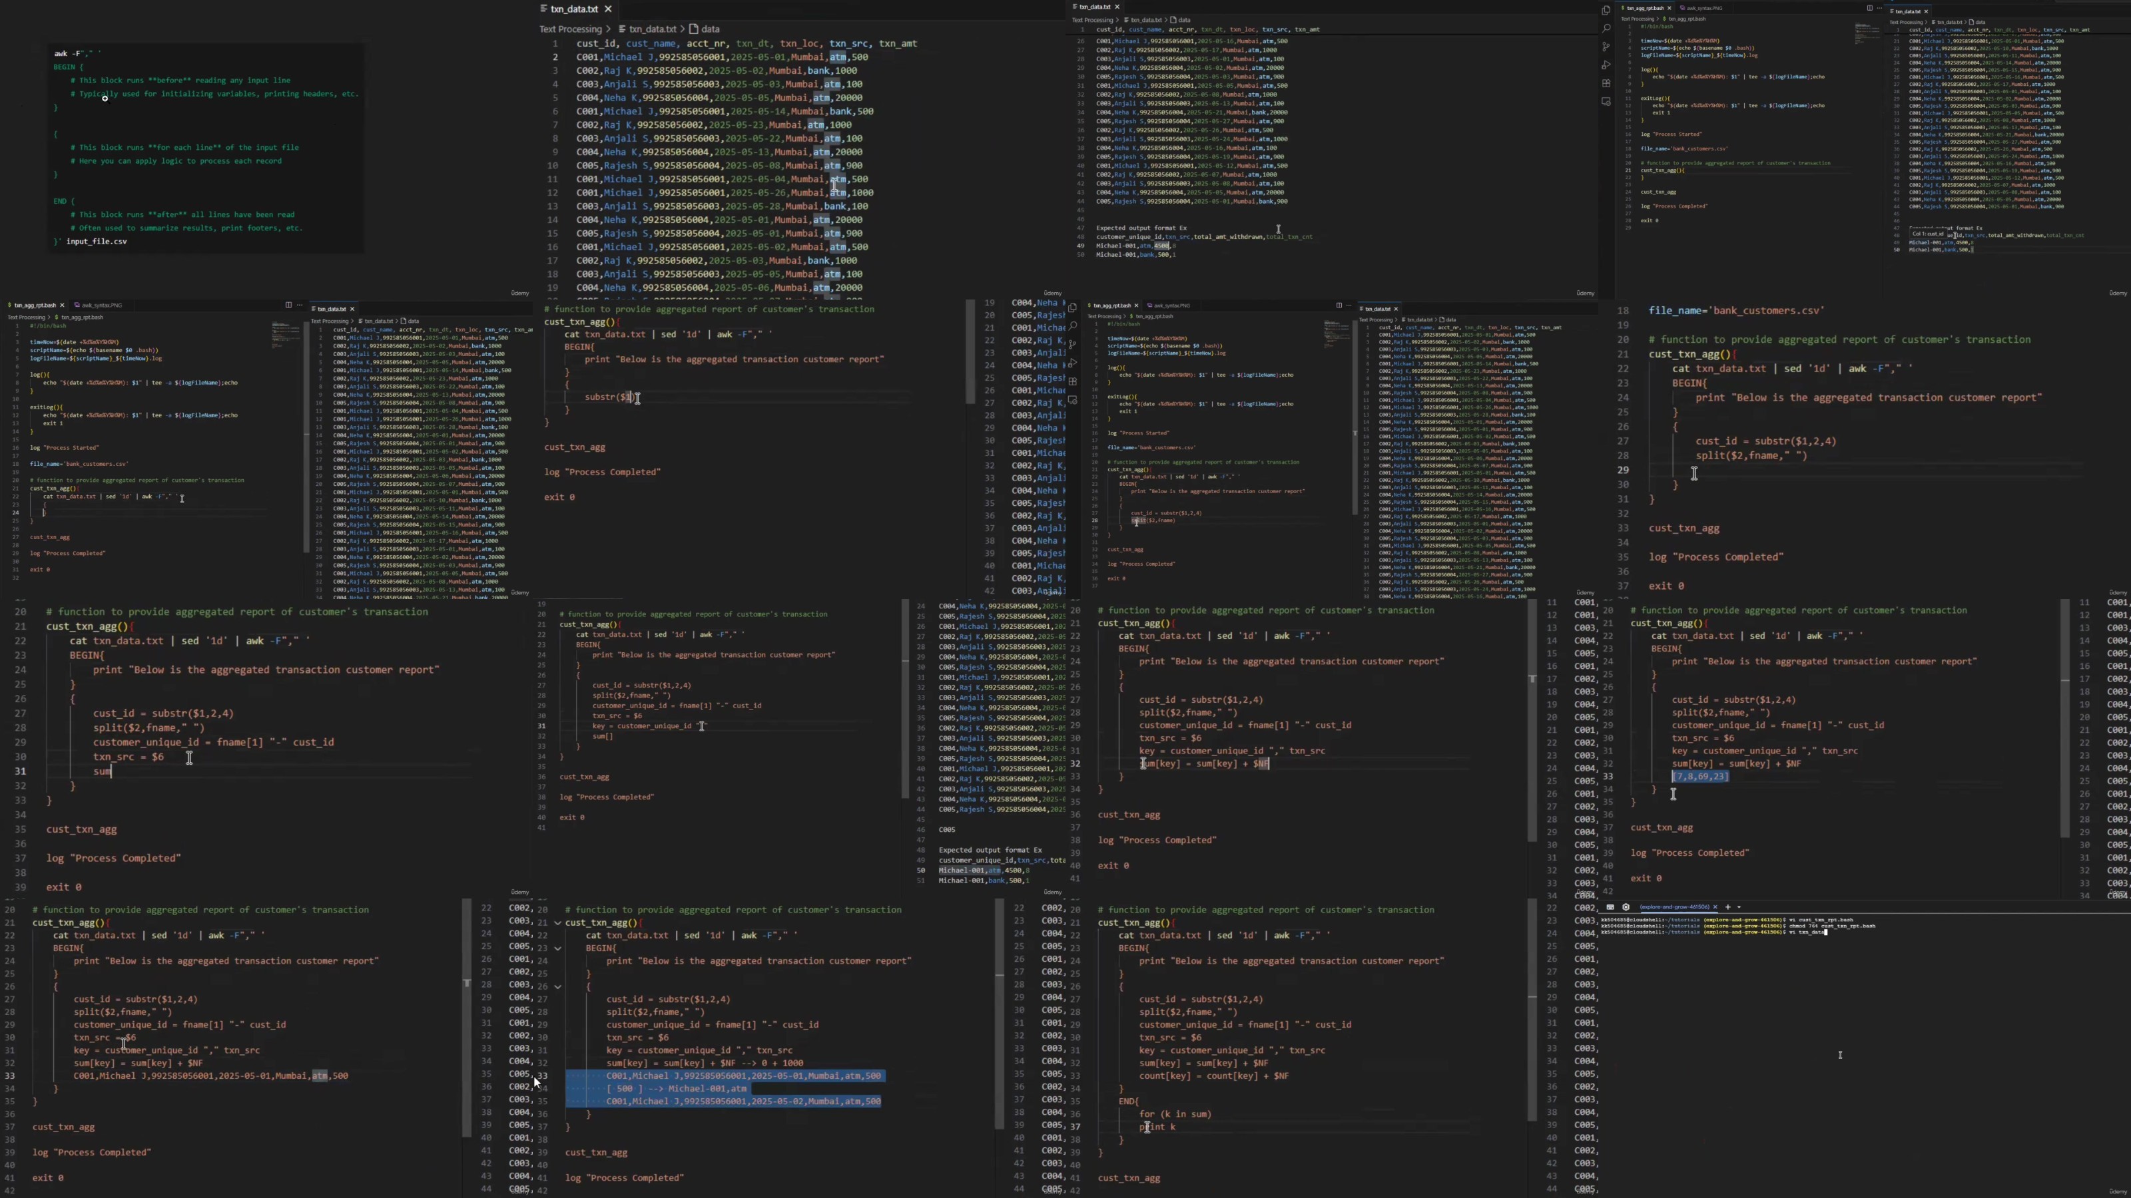Image resolution: width=2131 pixels, height=1198 pixels.
Task: Add a new terminal tab with the plus icon
Action: click(1727, 907)
